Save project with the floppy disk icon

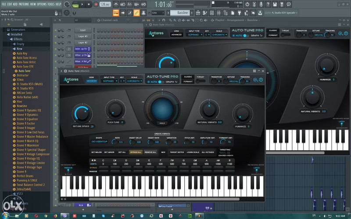pyautogui.click(x=275, y=4)
